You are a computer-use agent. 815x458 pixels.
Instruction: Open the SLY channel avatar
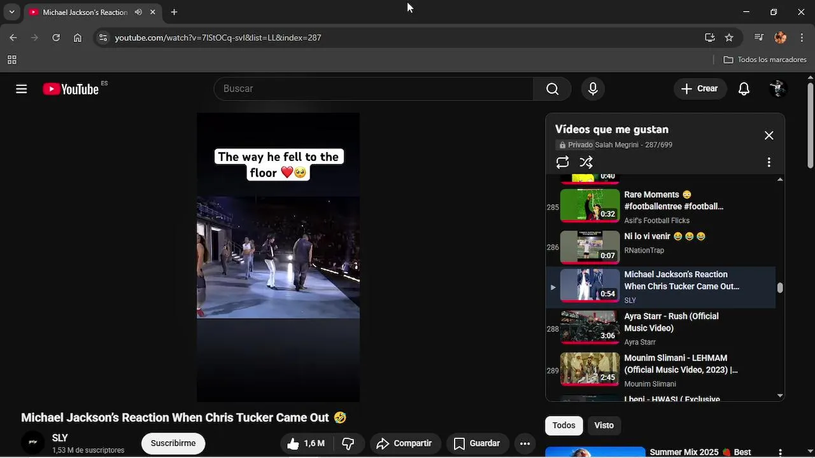coord(33,443)
